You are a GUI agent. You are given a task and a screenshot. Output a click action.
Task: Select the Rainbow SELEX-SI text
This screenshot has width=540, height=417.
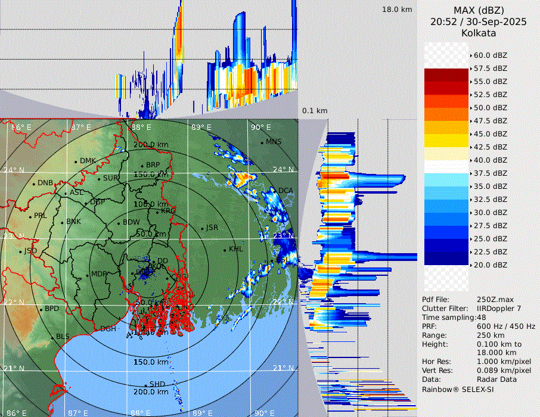point(458,389)
